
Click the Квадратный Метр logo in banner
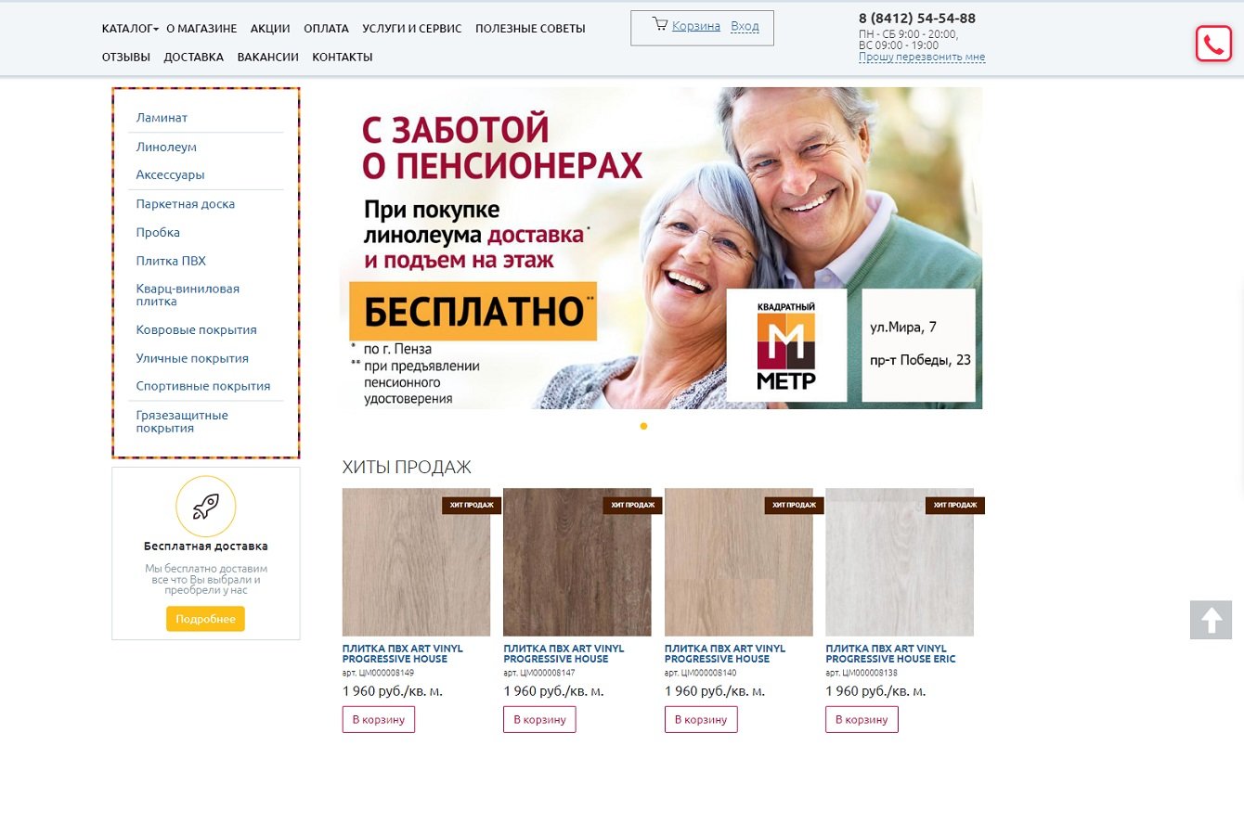click(x=786, y=345)
